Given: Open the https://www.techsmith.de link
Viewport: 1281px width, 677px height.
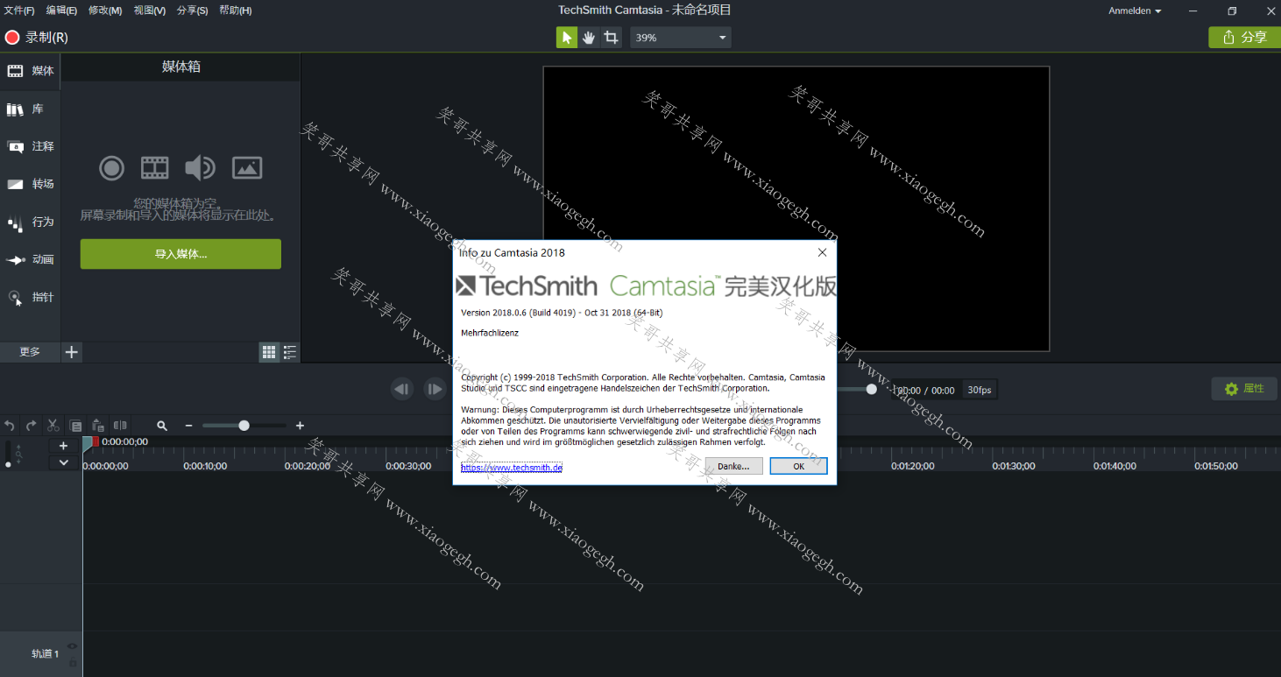Looking at the screenshot, I should [x=512, y=468].
